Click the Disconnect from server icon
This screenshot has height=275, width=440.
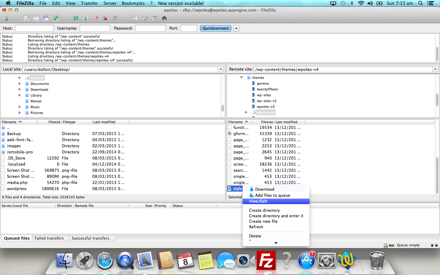[x=105, y=18]
